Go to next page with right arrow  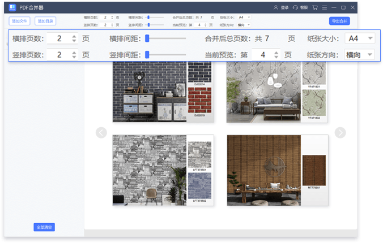click(340, 133)
